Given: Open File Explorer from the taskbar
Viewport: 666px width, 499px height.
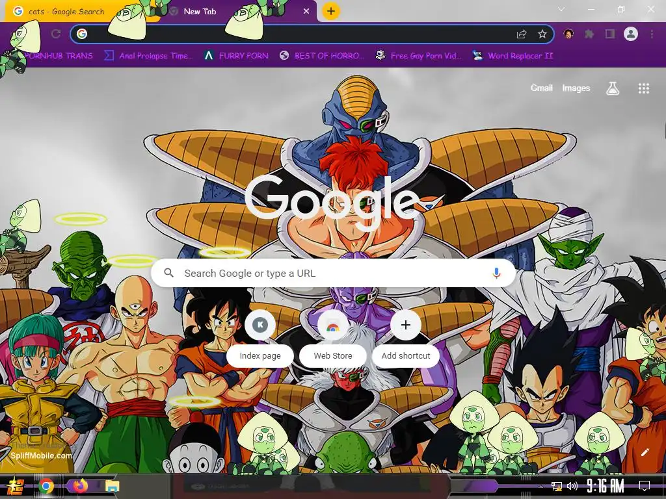Looking at the screenshot, I should pyautogui.click(x=112, y=486).
